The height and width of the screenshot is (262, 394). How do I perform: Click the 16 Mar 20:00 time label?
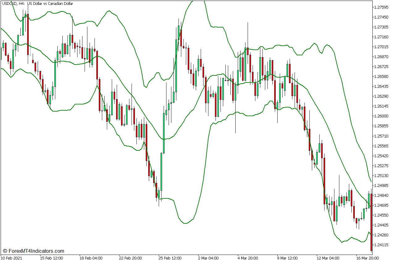point(367,257)
